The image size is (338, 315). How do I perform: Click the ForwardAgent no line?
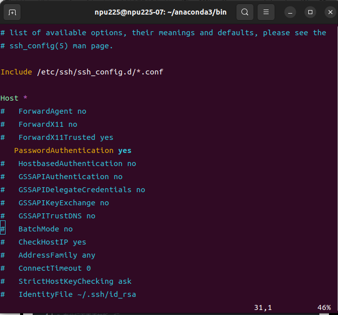coord(43,111)
